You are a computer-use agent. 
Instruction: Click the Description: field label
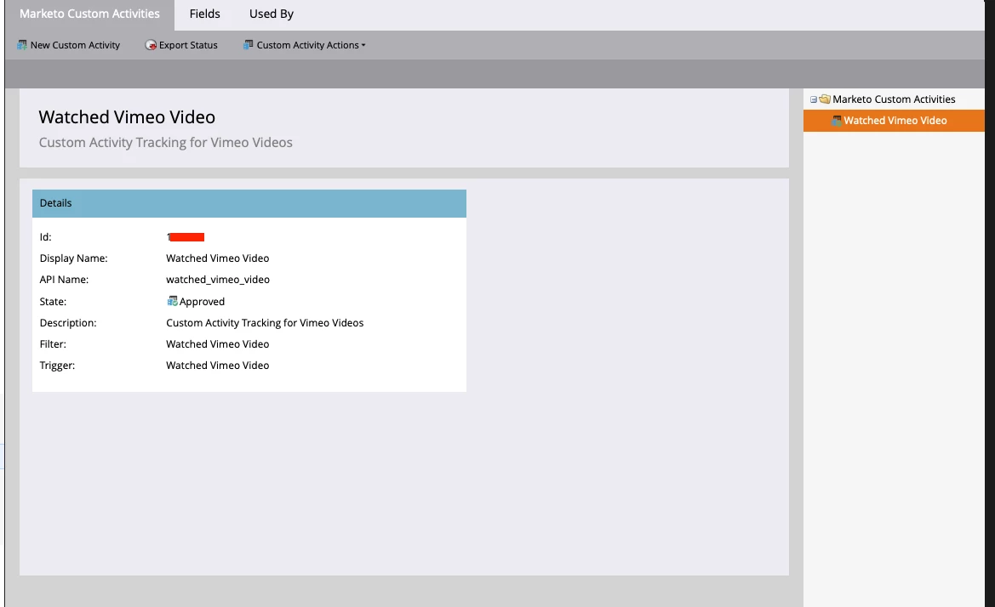click(x=68, y=323)
